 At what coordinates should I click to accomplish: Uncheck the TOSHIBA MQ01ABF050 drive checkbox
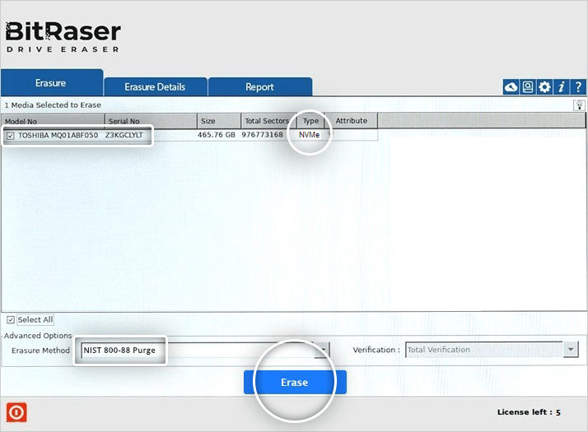10,136
